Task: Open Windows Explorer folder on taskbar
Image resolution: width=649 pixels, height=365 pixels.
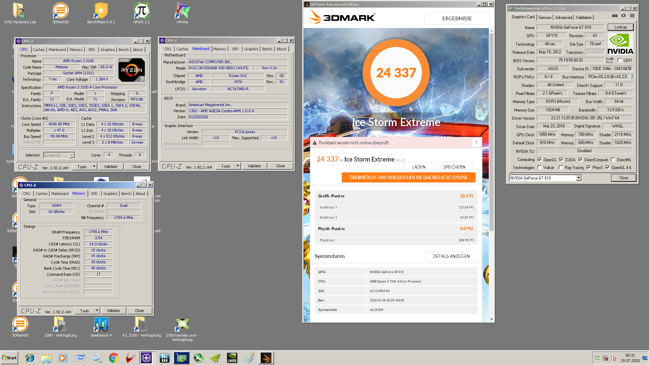Action: pyautogui.click(x=46, y=358)
